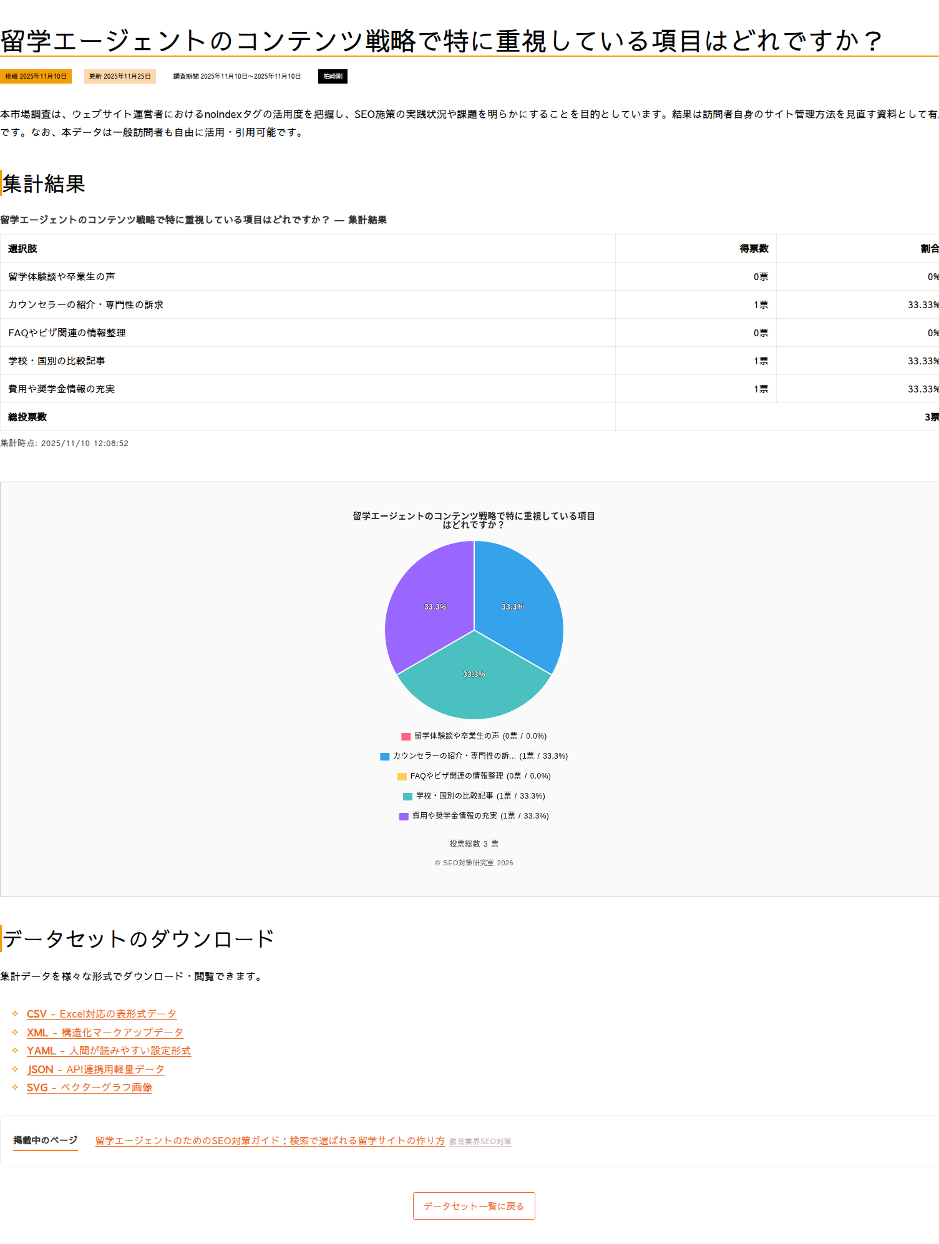
Task: Open the YAML settings format link
Action: click(x=109, y=1051)
